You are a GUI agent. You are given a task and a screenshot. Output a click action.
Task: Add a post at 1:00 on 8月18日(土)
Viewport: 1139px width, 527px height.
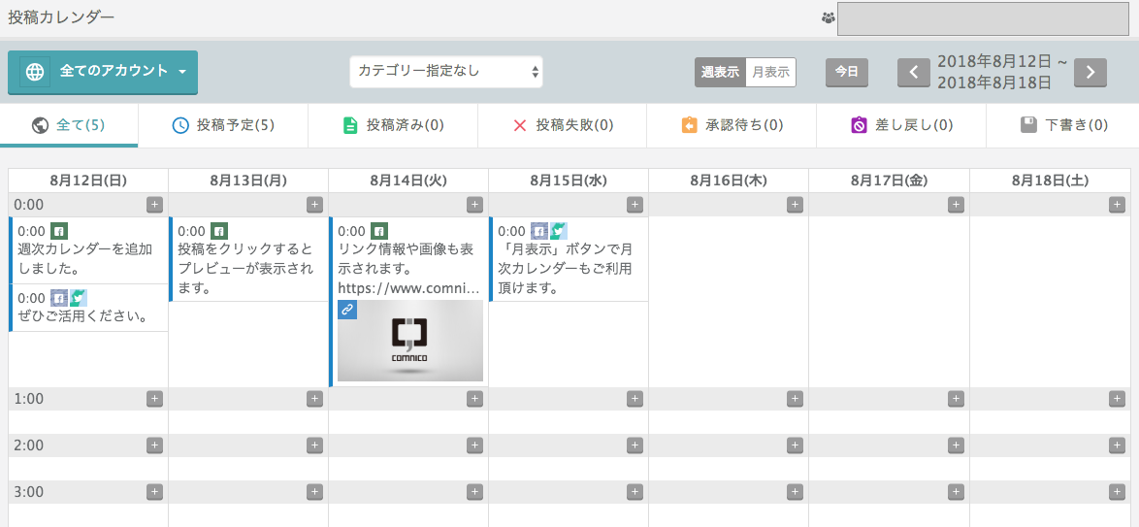click(1118, 398)
